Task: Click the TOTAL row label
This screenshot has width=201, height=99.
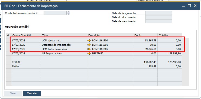Action: pos(16,62)
